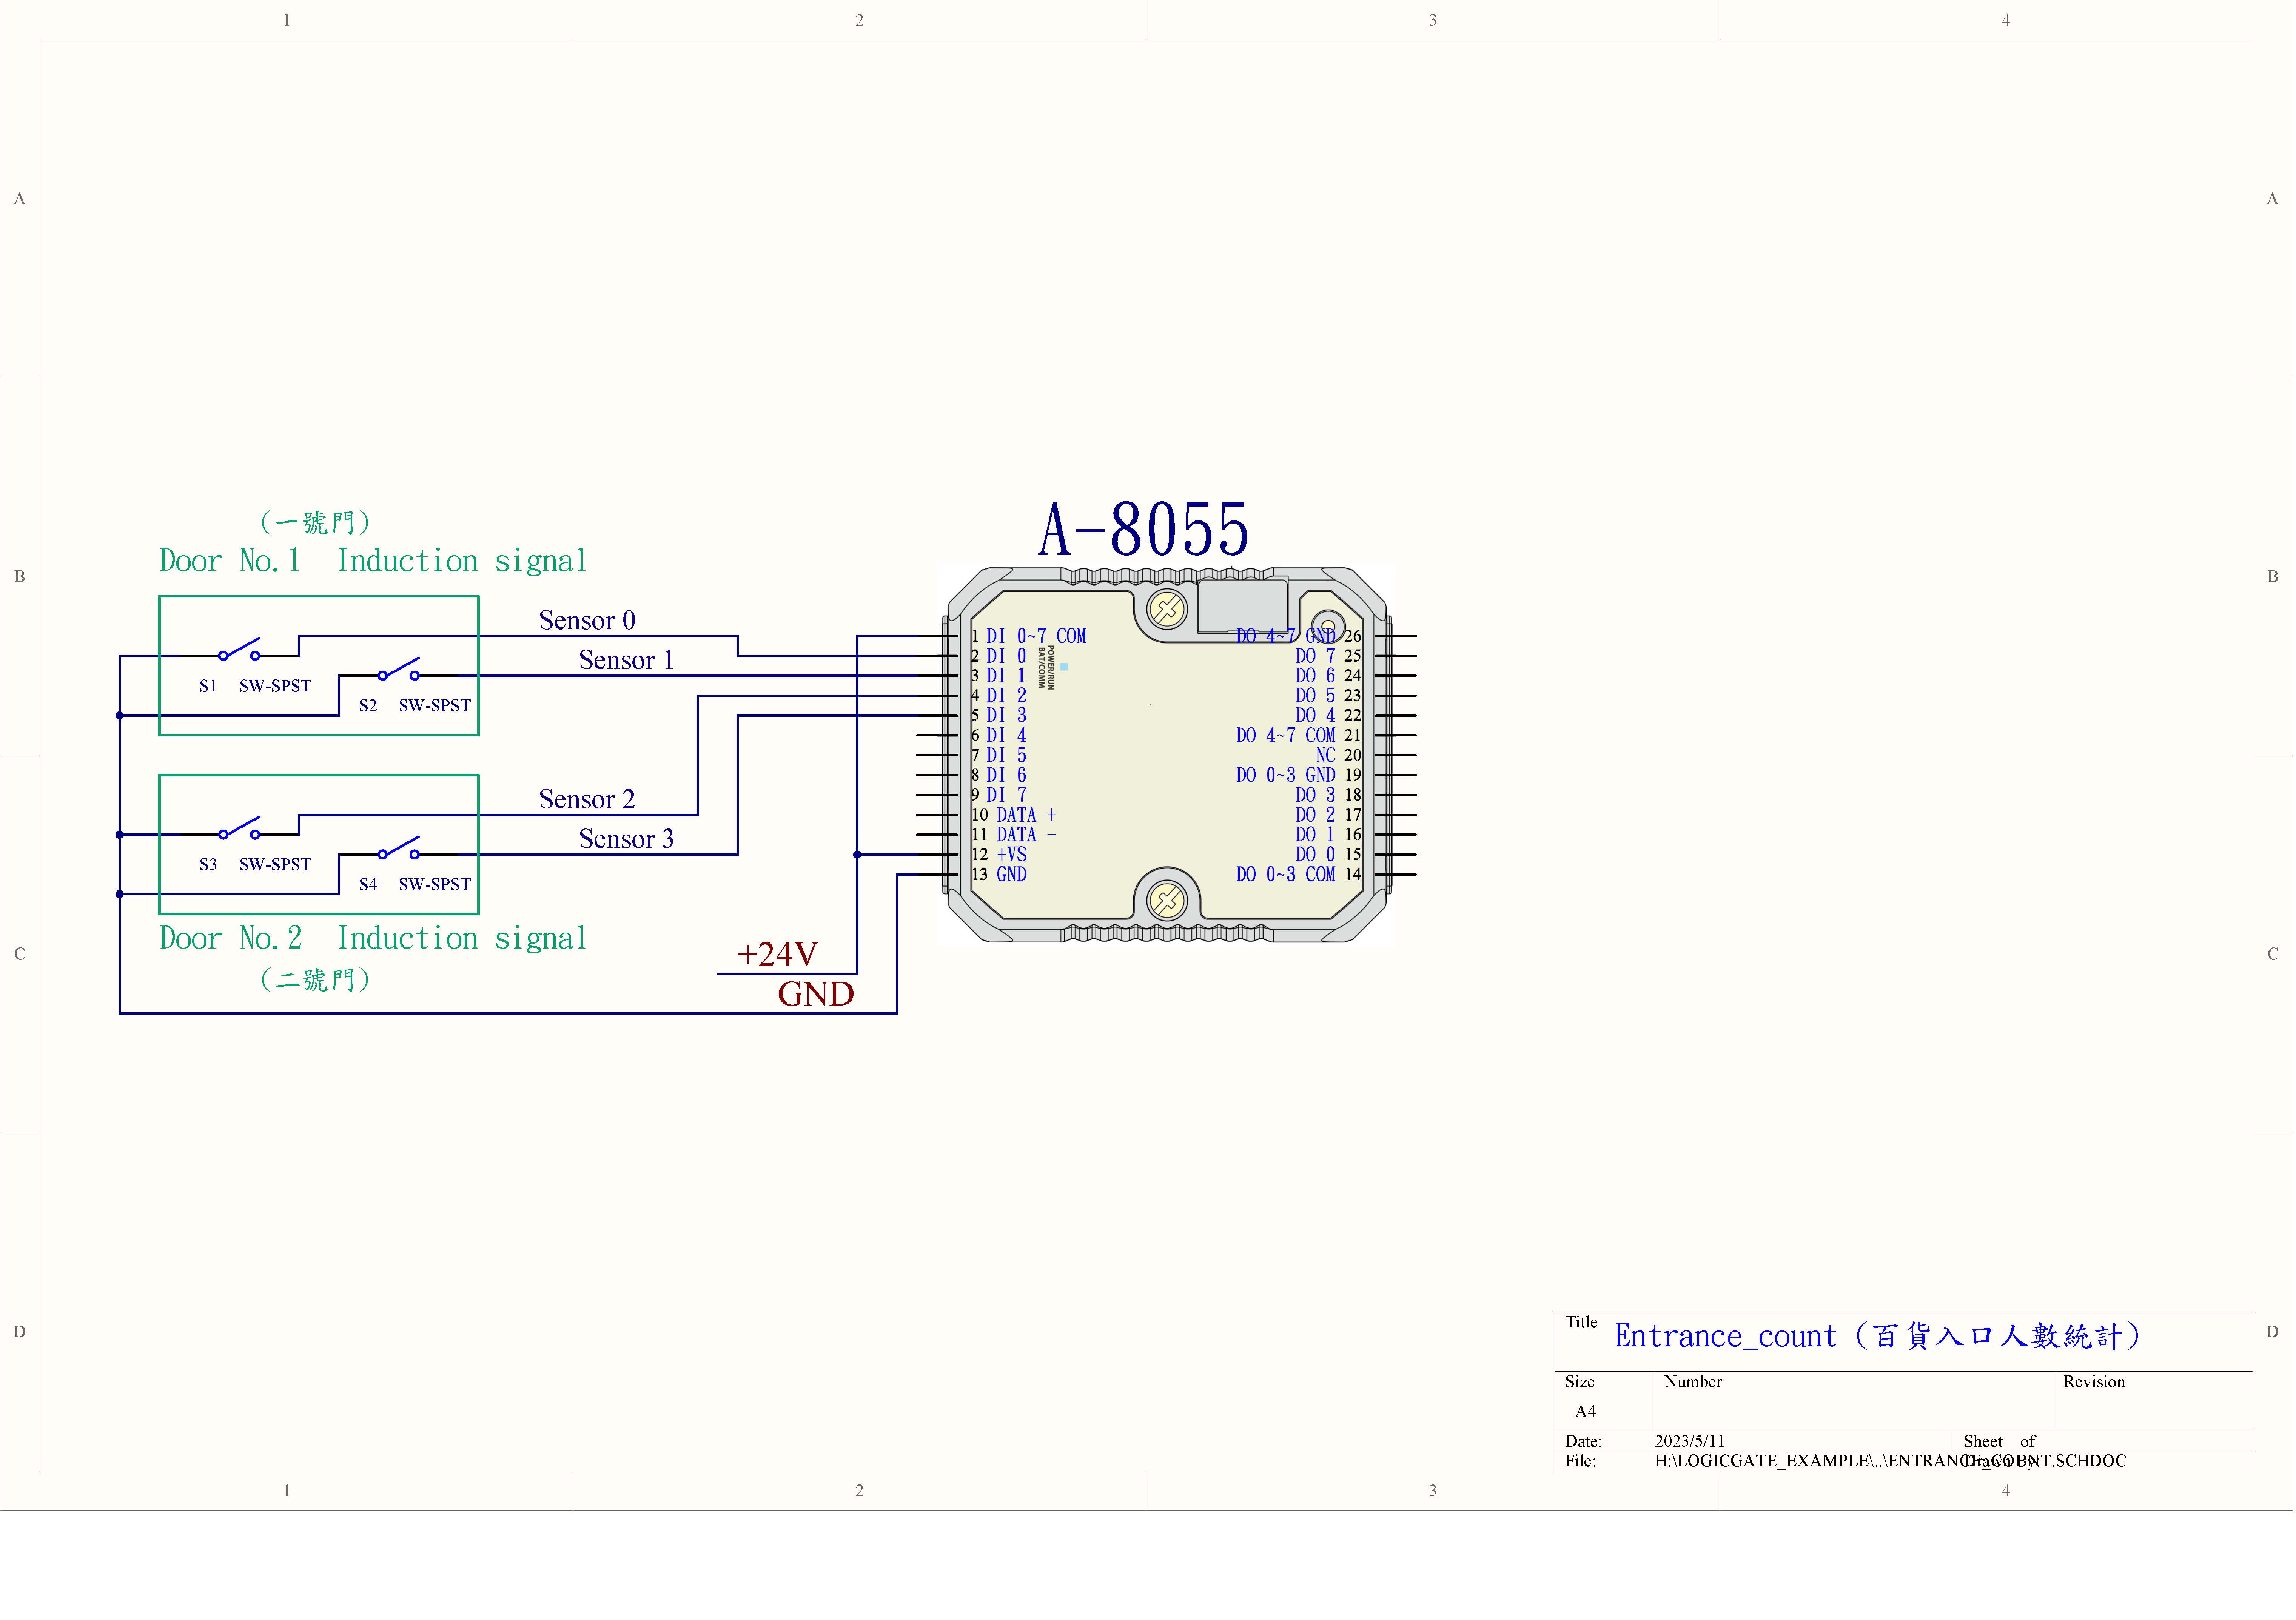Click the Number field in title block
The image size is (2296, 1620).
pyautogui.click(x=1854, y=1401)
